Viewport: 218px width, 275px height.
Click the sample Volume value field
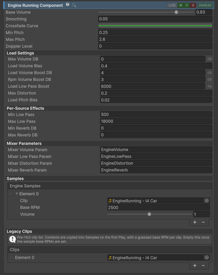point(201,214)
